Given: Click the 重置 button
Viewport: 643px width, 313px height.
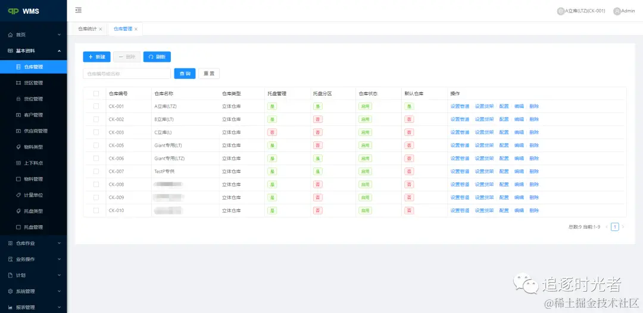Looking at the screenshot, I should (x=209, y=74).
